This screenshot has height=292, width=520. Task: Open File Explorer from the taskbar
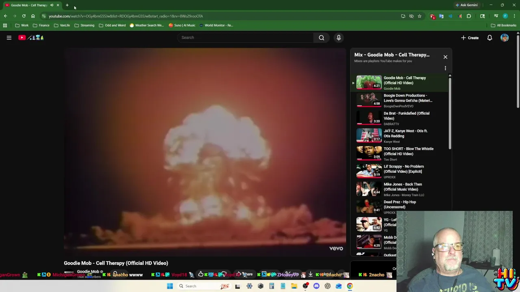(294, 286)
